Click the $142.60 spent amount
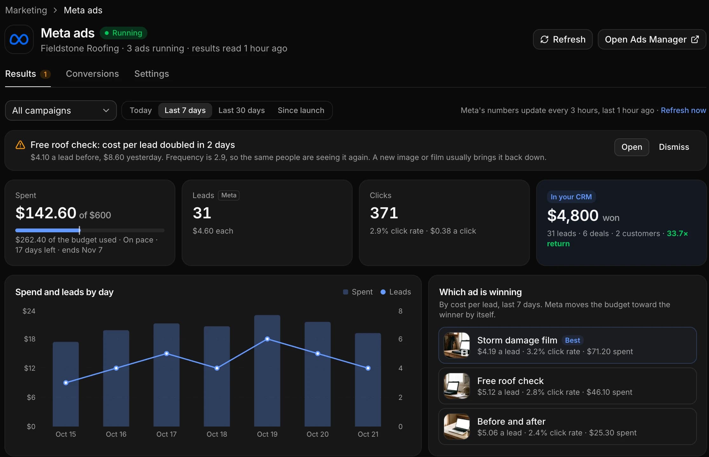This screenshot has height=457, width=709. click(x=46, y=213)
